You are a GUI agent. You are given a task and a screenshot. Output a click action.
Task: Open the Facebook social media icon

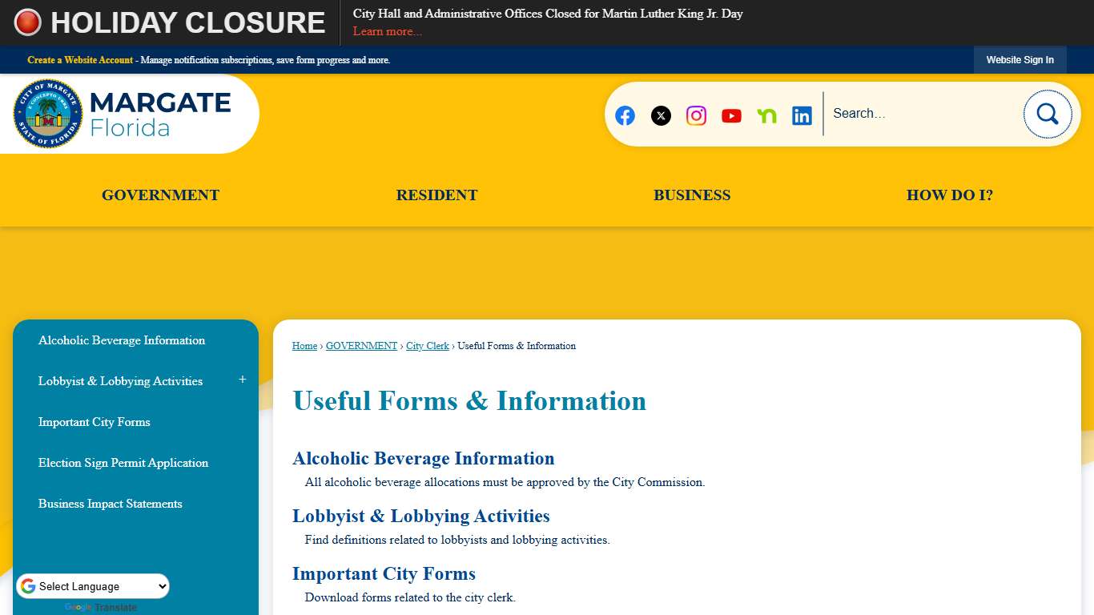(625, 115)
